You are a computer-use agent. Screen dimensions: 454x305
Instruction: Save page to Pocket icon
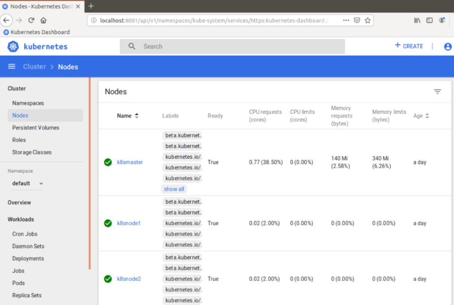(x=357, y=20)
